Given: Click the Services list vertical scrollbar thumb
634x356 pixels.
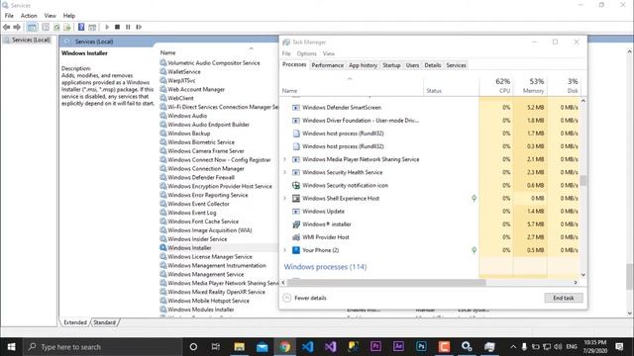Looking at the screenshot, I should (x=630, y=277).
